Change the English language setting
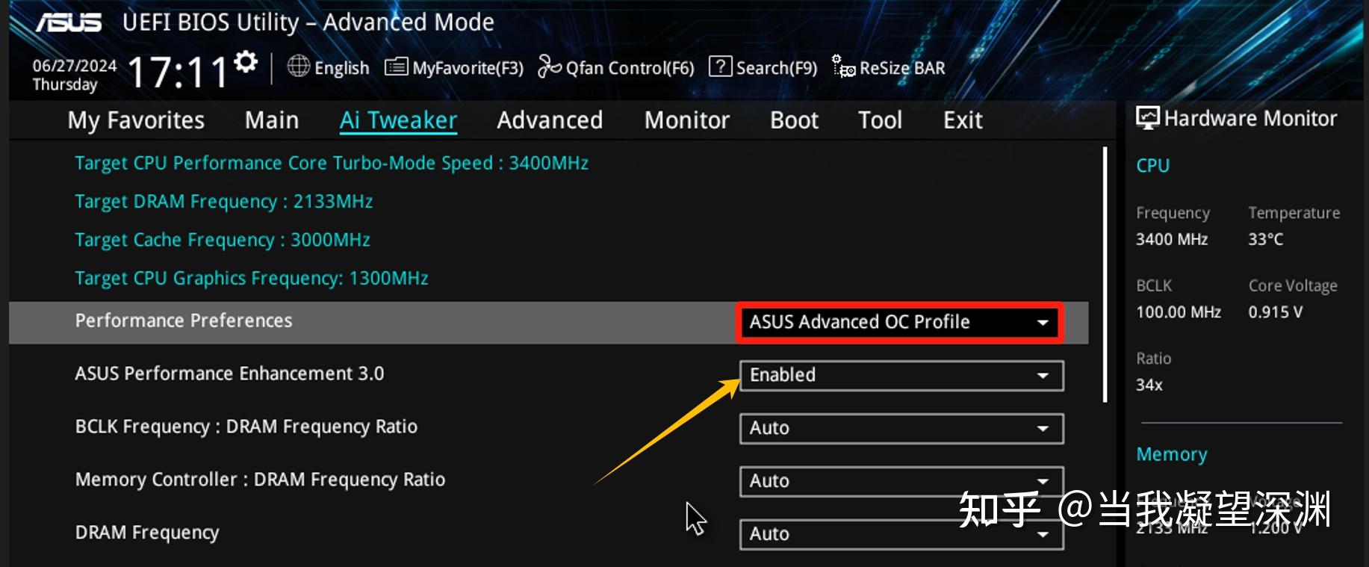This screenshot has width=1369, height=567. [x=329, y=68]
